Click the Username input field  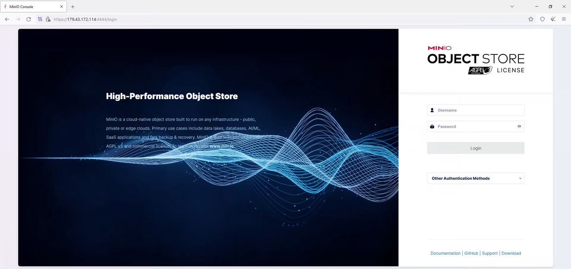coord(476,110)
